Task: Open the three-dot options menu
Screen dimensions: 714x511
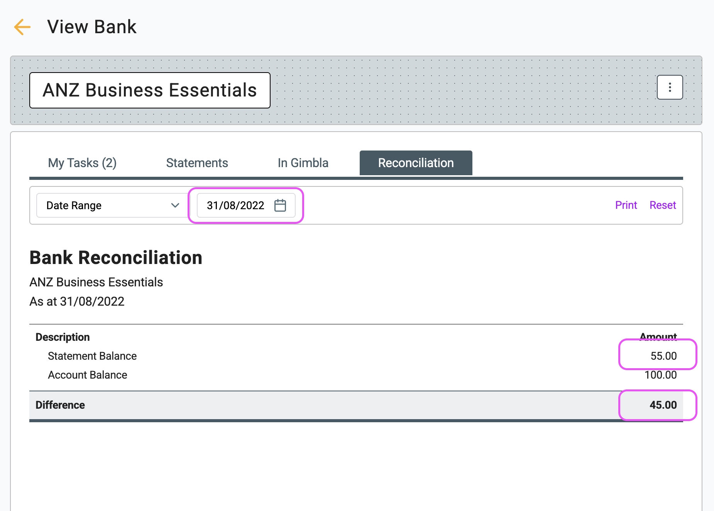Action: [x=670, y=87]
